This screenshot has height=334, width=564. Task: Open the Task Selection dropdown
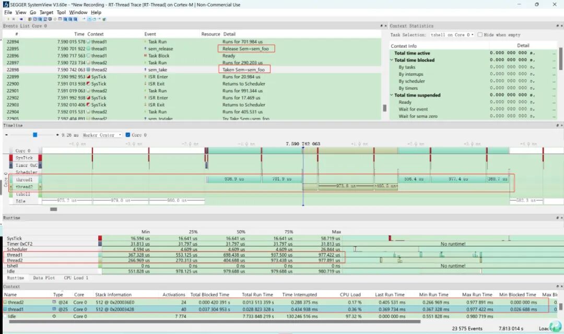(451, 35)
